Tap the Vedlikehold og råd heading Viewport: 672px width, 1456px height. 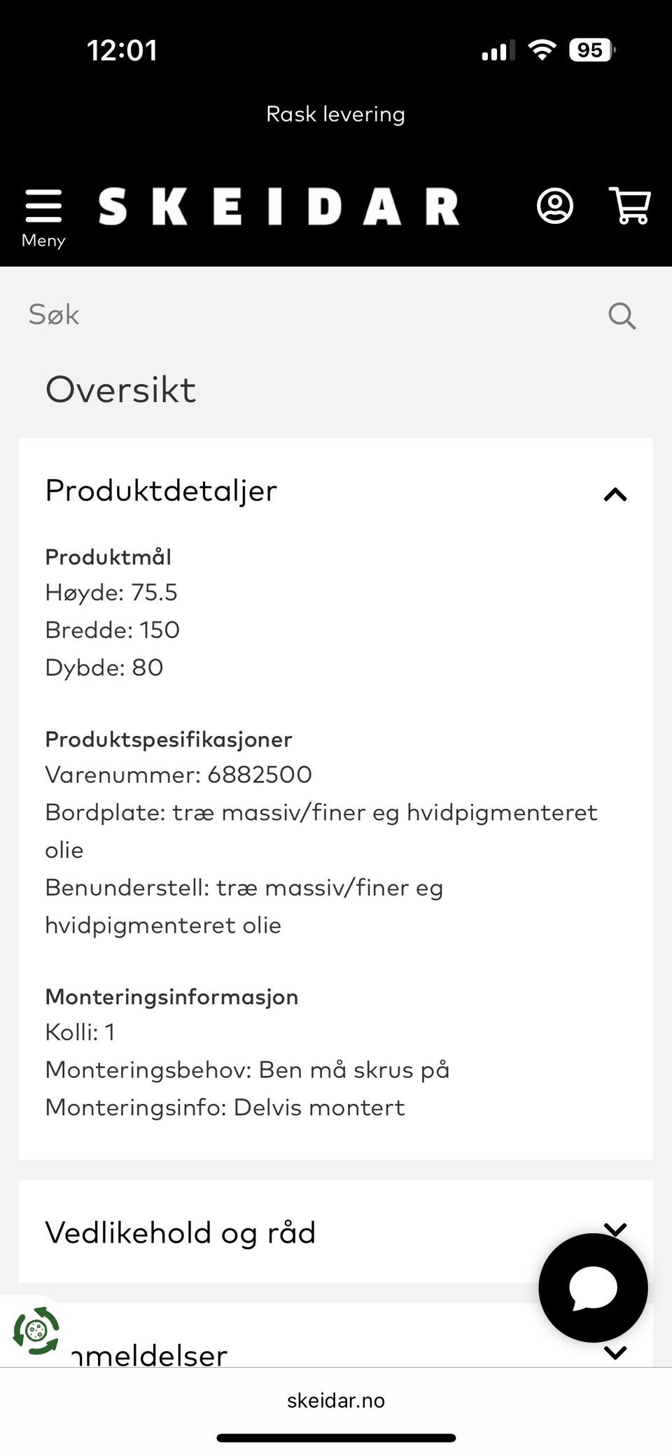[x=181, y=1232]
